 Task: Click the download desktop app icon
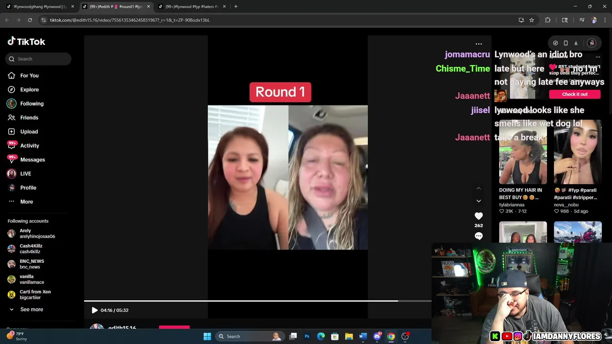[x=576, y=43]
